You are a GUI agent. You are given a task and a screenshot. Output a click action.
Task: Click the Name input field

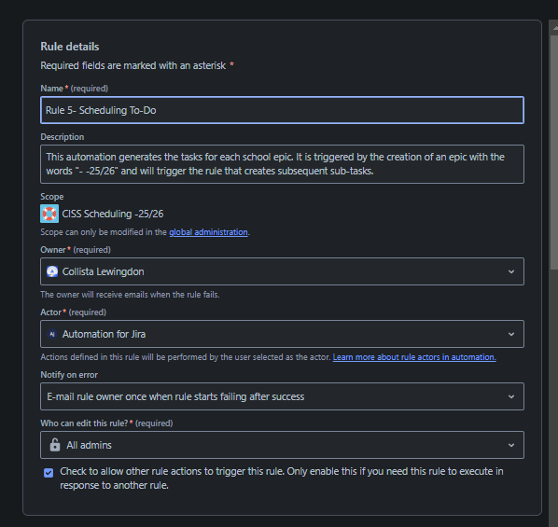click(x=282, y=110)
